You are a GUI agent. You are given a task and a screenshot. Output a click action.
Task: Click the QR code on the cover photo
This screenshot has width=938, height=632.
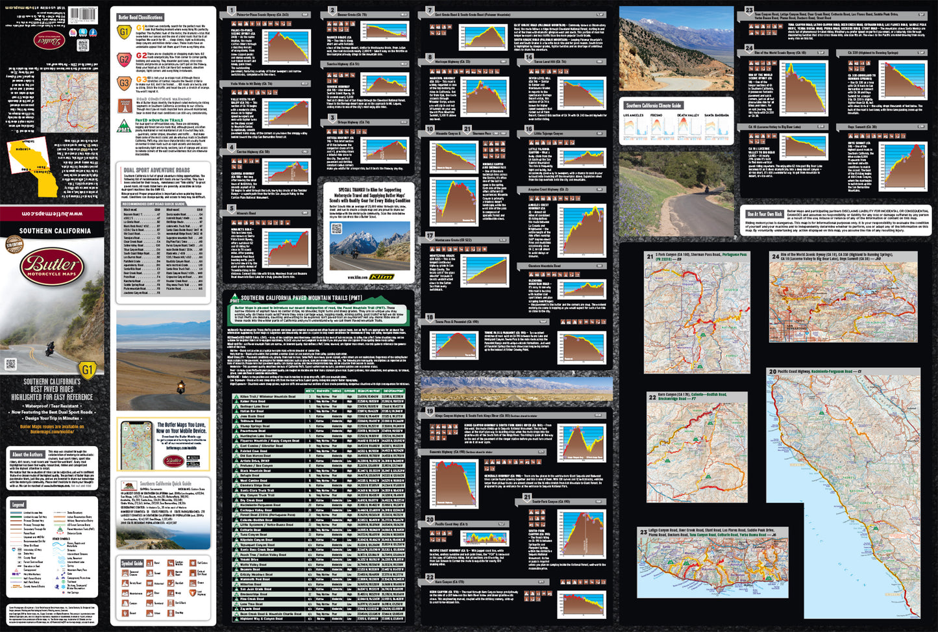[10, 364]
